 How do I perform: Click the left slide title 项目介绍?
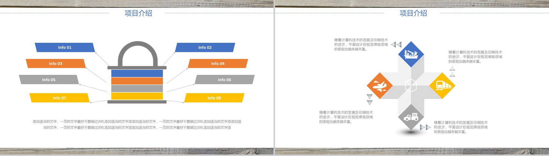click(138, 13)
